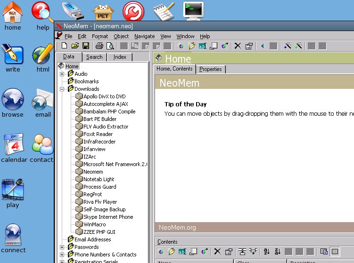Select ZZEE PHP GUI item

point(99,232)
